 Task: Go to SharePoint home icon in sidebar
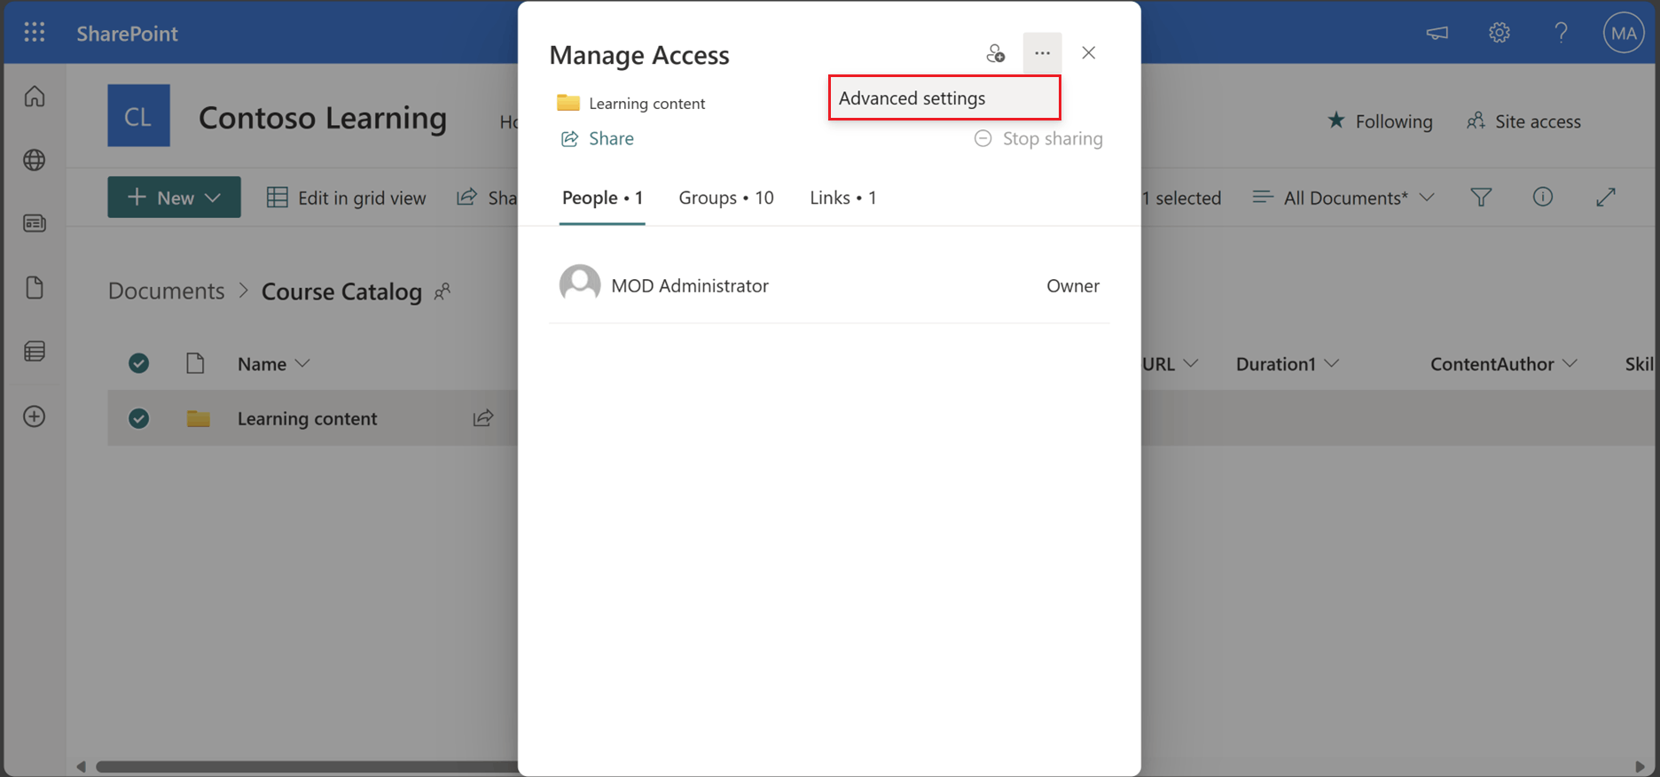pyautogui.click(x=35, y=96)
